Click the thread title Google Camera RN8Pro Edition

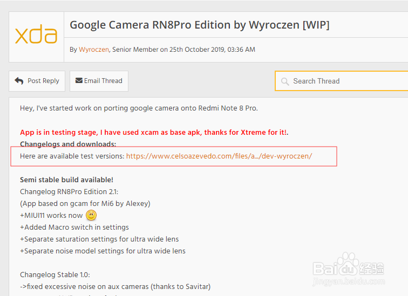click(x=200, y=25)
